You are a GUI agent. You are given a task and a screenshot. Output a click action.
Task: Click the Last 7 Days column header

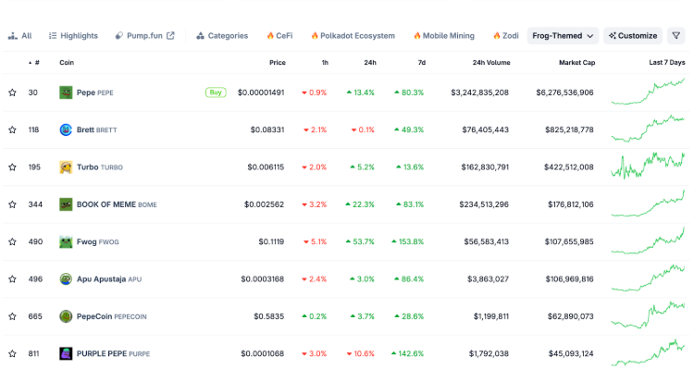pyautogui.click(x=667, y=63)
